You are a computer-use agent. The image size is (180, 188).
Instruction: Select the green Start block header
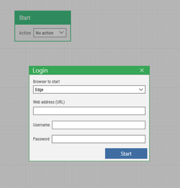[43, 18]
